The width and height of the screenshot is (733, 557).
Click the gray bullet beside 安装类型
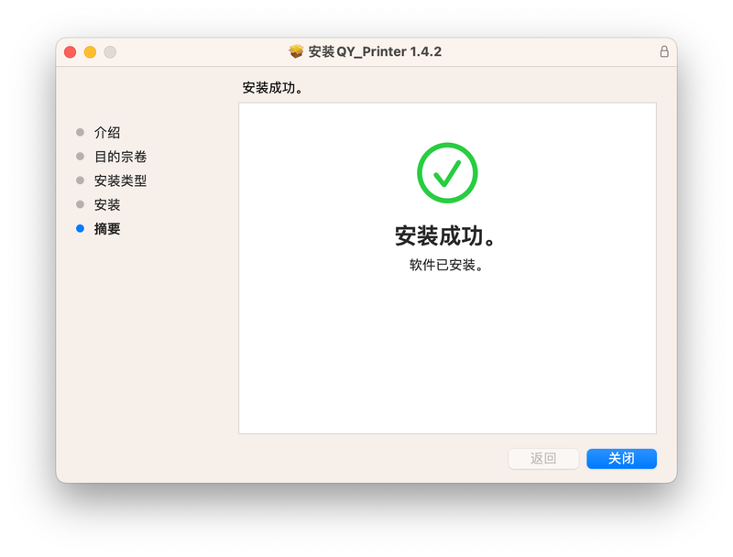coord(80,180)
